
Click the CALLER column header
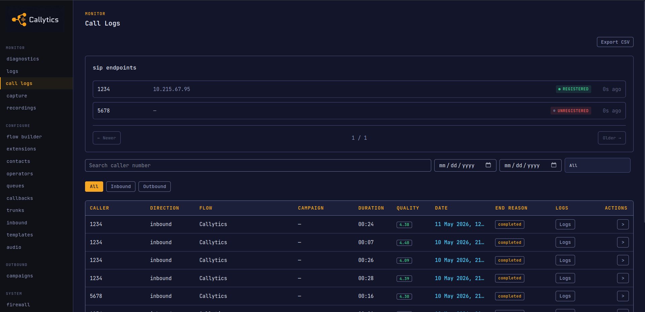coord(99,208)
